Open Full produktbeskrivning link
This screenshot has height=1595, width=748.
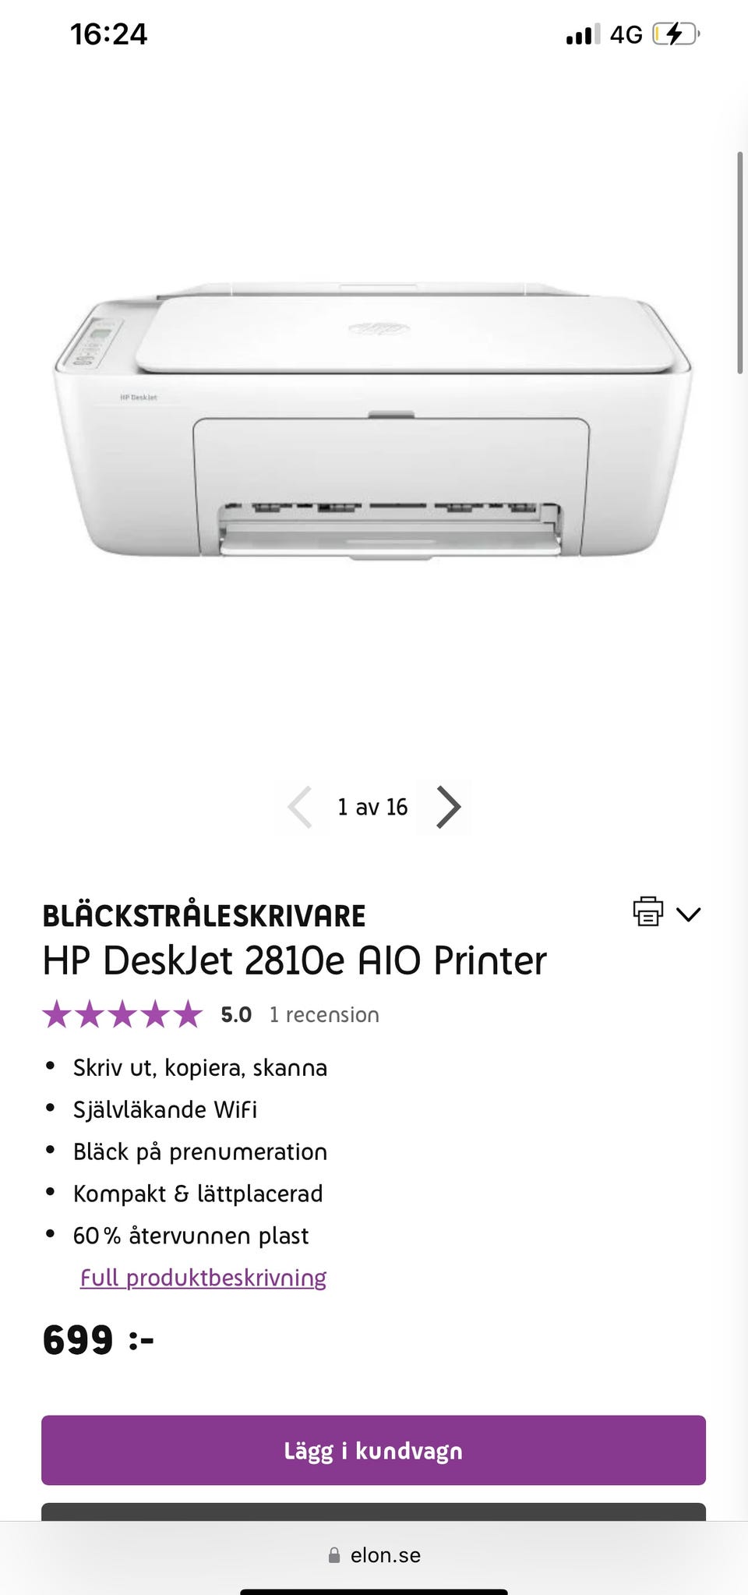(x=203, y=1278)
